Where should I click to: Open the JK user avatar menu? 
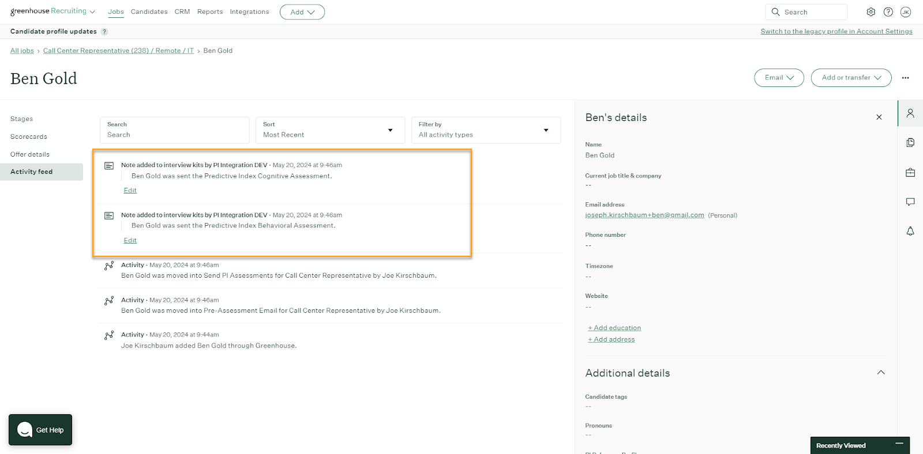coord(906,12)
